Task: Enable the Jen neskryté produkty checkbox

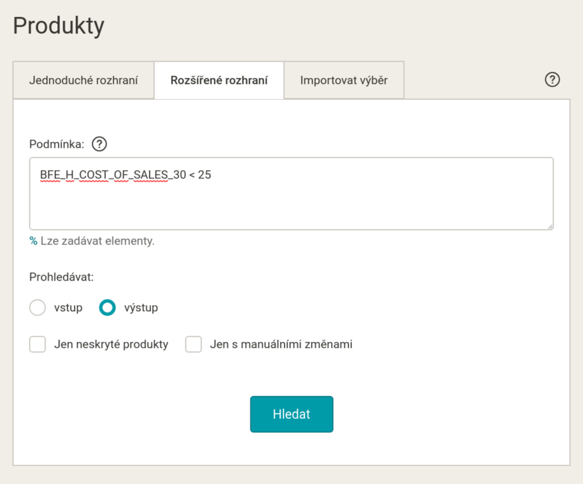Action: coord(37,345)
